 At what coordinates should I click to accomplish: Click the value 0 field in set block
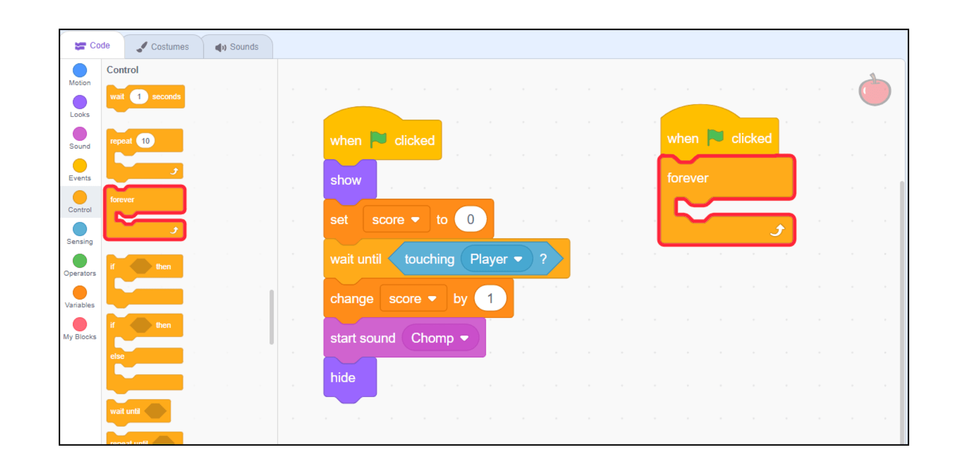click(471, 219)
